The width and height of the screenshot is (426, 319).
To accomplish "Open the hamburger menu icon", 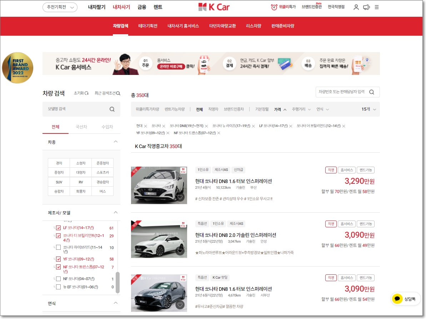I will coord(377,7).
